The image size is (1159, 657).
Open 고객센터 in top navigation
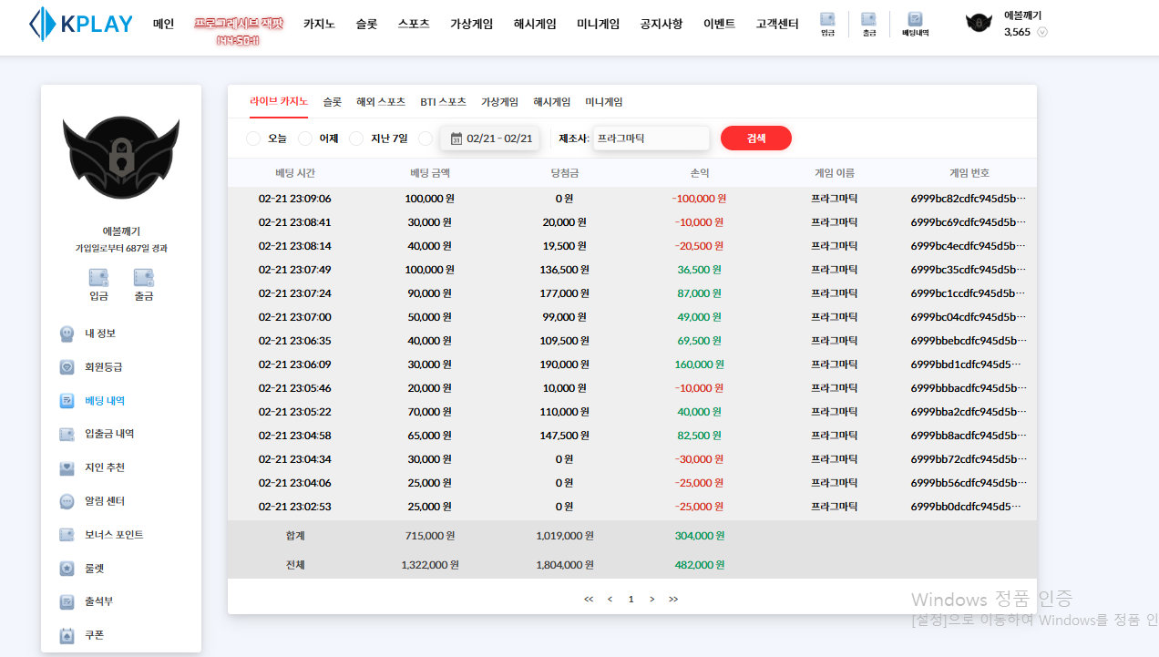pos(777,25)
